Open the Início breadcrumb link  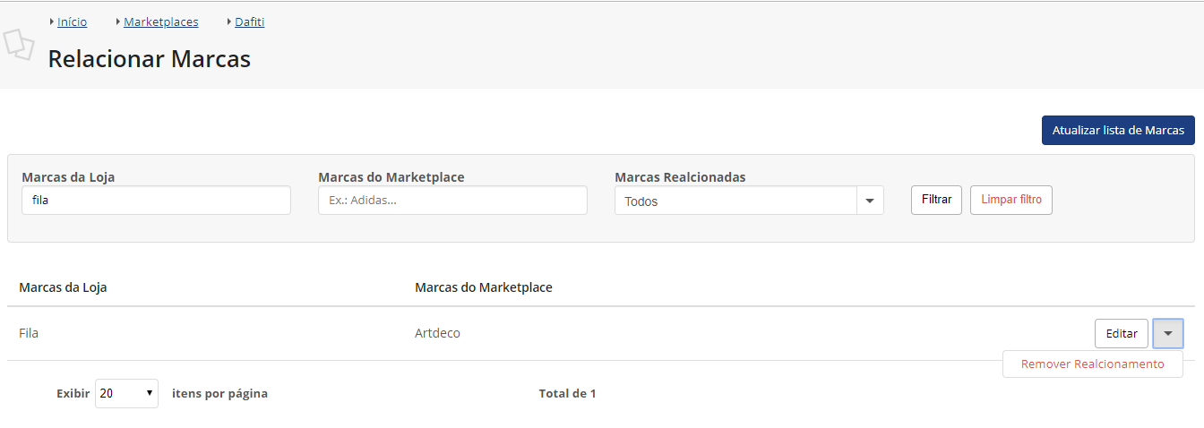pyautogui.click(x=73, y=21)
